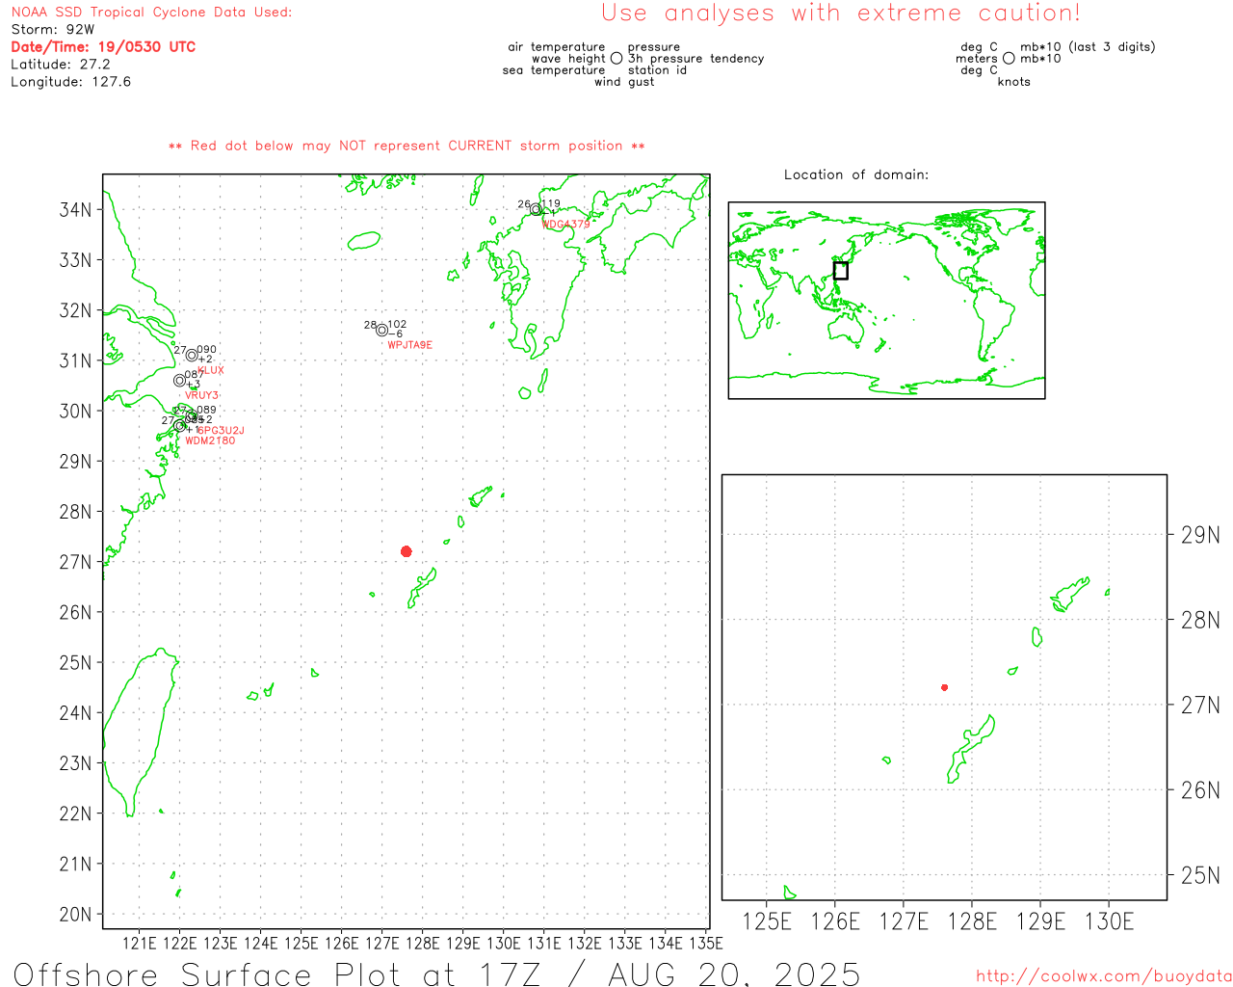Click the '102' pressure value near WPJTA9E

point(397,325)
